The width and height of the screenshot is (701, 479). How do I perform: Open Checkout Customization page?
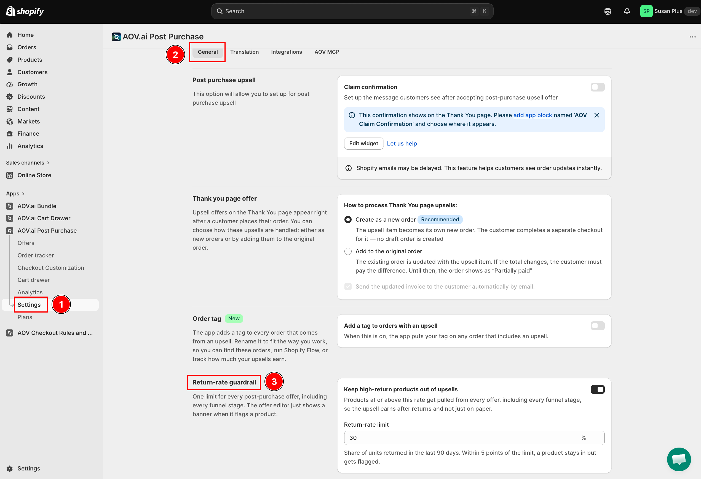coord(51,268)
